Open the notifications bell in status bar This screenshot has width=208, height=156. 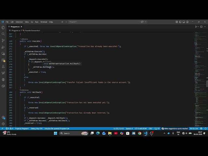tap(205, 128)
